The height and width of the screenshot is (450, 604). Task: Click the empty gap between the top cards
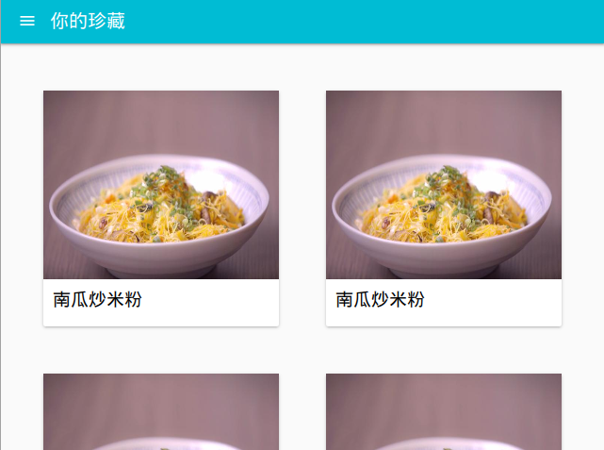302,208
